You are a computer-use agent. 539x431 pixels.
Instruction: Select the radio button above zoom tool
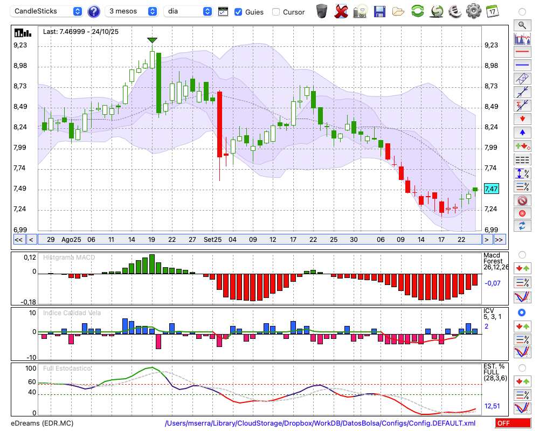[x=522, y=12]
